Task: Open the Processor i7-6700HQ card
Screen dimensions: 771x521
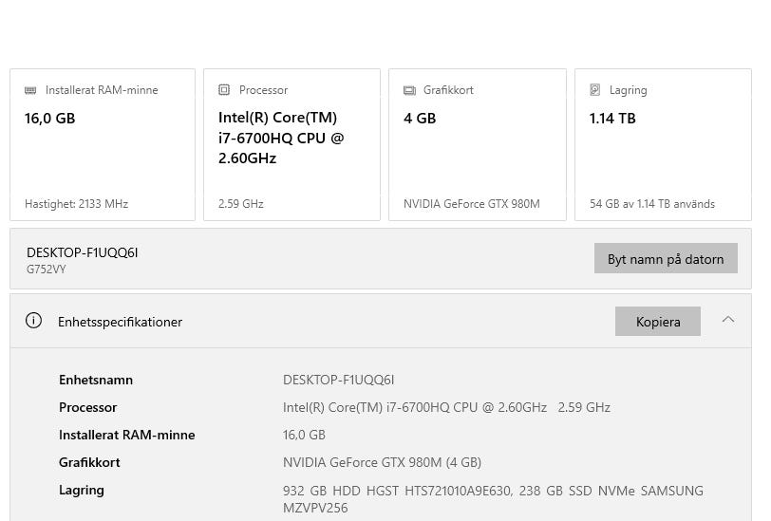Action: click(x=292, y=144)
